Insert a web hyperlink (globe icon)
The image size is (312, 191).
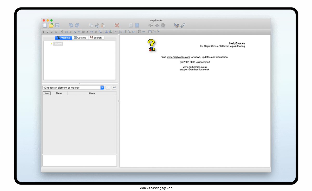(x=110, y=32)
